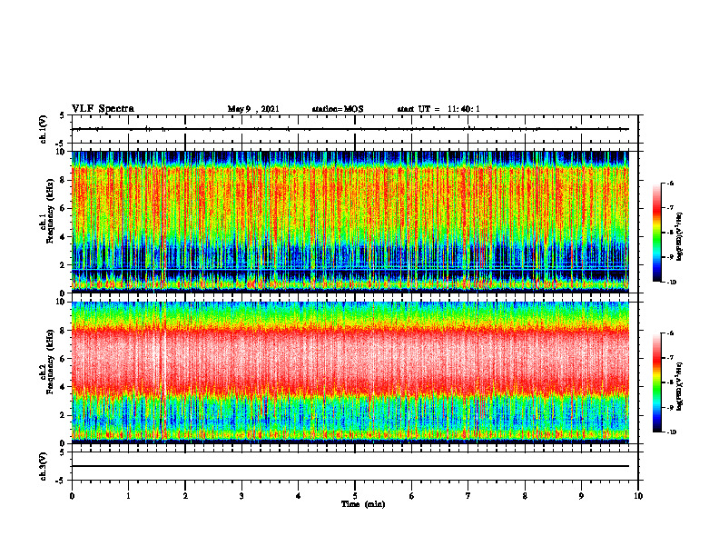Click the "3" tick on the time axis
This screenshot has width=719, height=556.
[x=241, y=496]
